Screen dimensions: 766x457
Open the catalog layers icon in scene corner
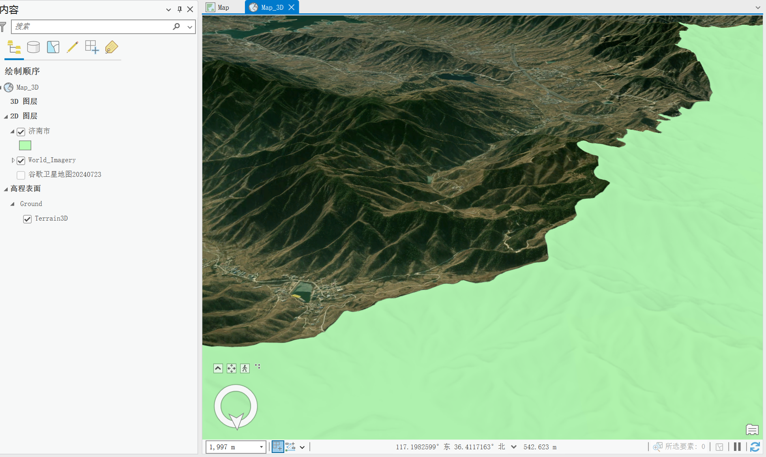click(x=752, y=429)
